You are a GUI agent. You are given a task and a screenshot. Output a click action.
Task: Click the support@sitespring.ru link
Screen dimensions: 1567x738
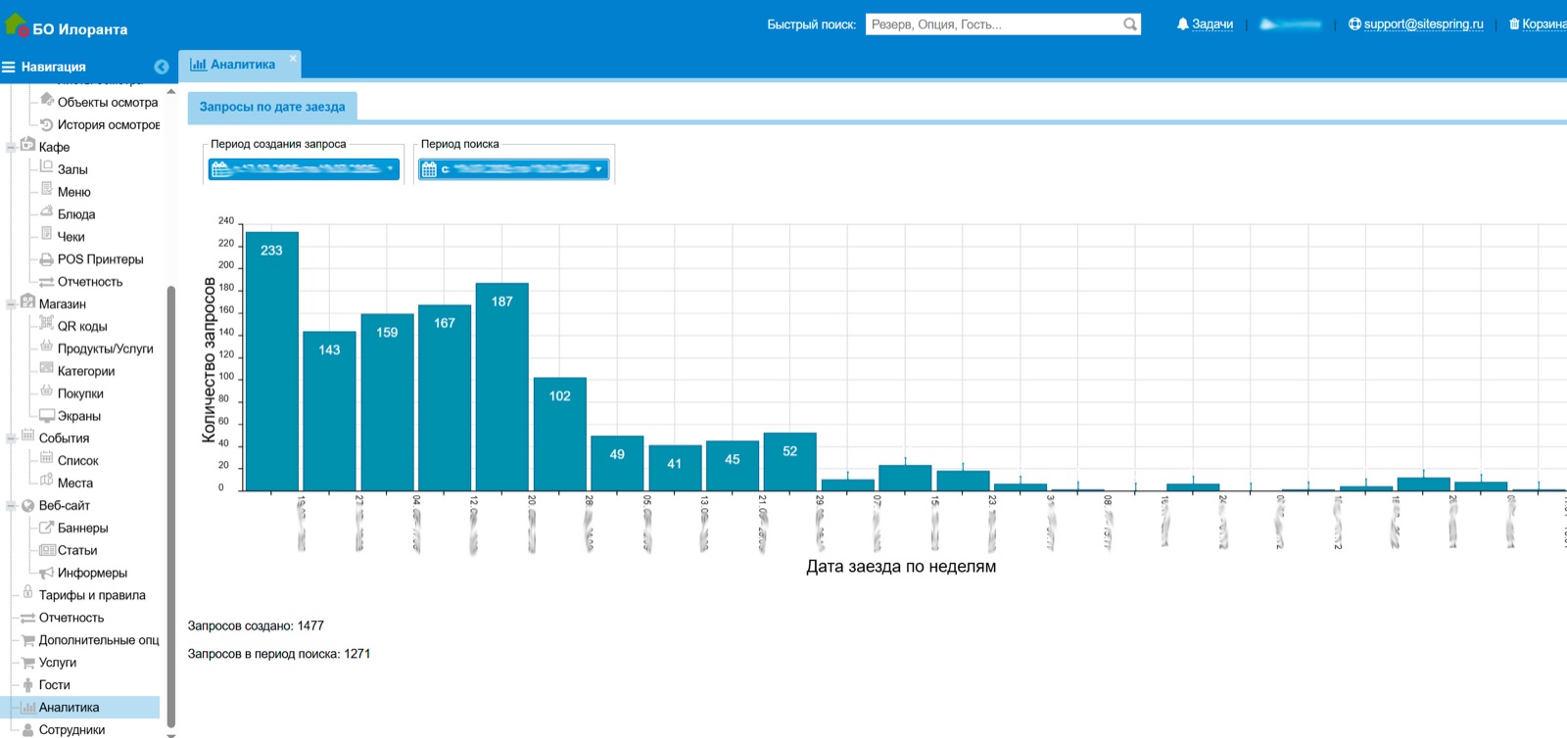pos(1423,24)
